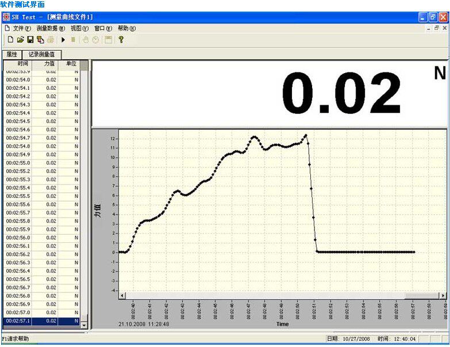Open the 窗口(W) menu
Image resolution: width=450 pixels, height=347 pixels.
click(x=103, y=28)
